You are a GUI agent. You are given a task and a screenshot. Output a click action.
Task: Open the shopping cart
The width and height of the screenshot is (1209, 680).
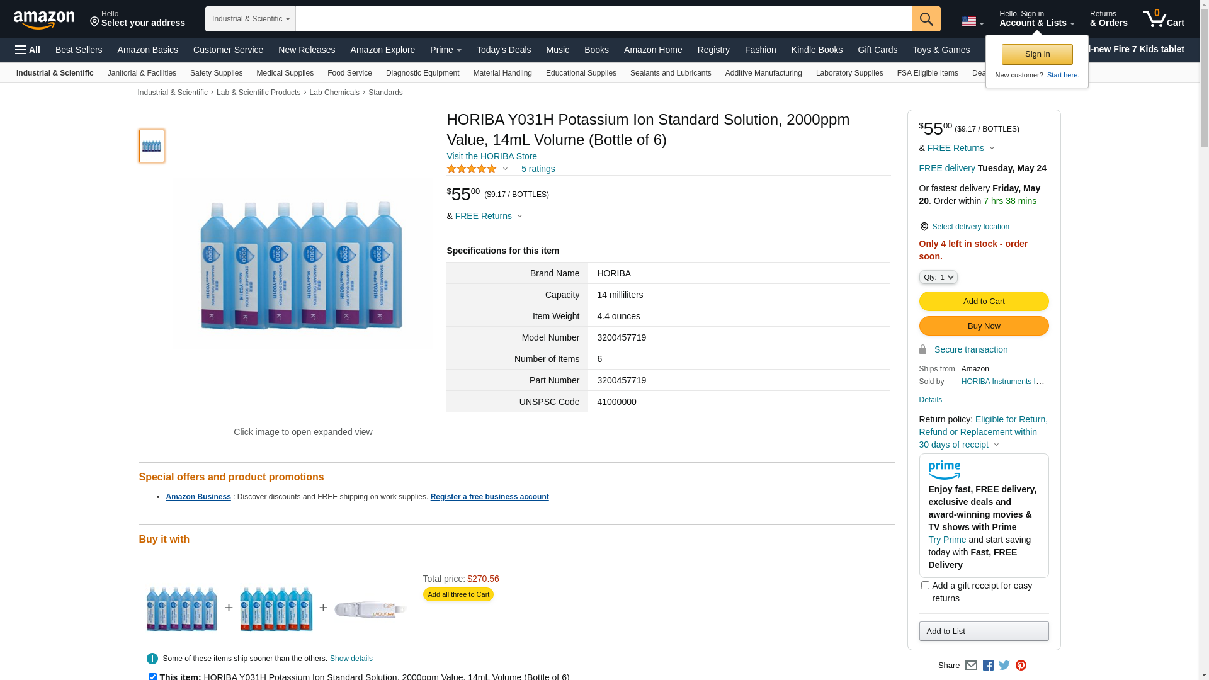point(1163,19)
